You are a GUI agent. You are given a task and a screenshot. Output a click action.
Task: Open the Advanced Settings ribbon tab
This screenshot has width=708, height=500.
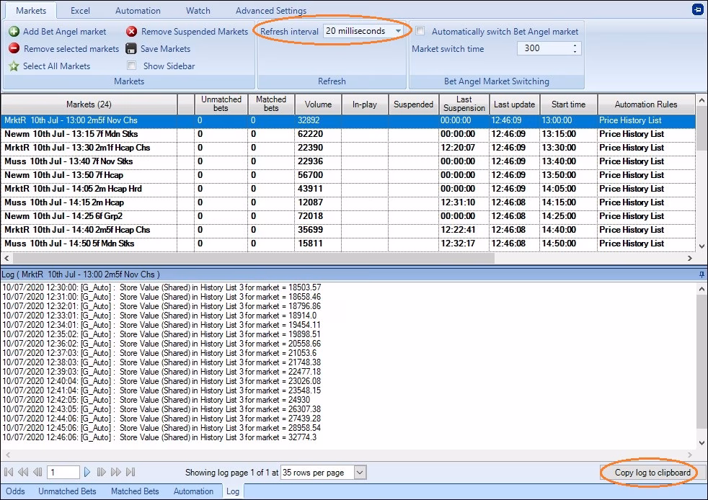tap(271, 10)
